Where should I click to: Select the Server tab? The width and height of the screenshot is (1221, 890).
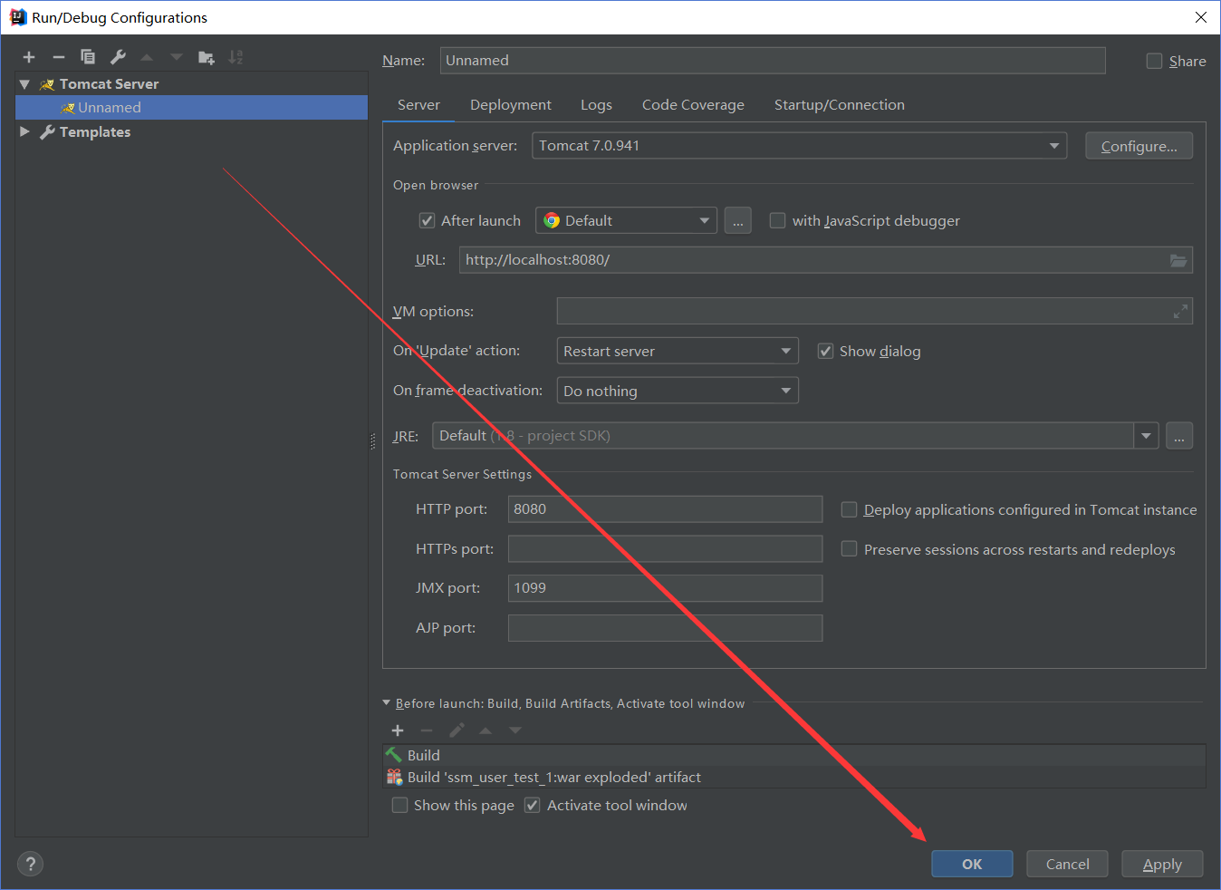418,105
